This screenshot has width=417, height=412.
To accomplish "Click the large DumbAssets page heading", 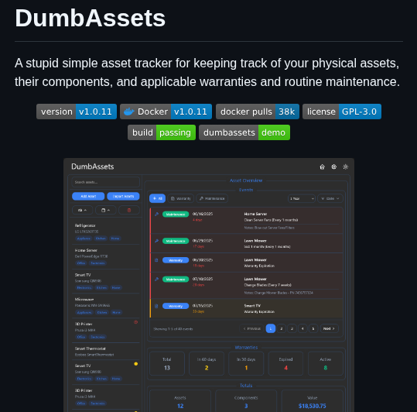I will [x=91, y=18].
